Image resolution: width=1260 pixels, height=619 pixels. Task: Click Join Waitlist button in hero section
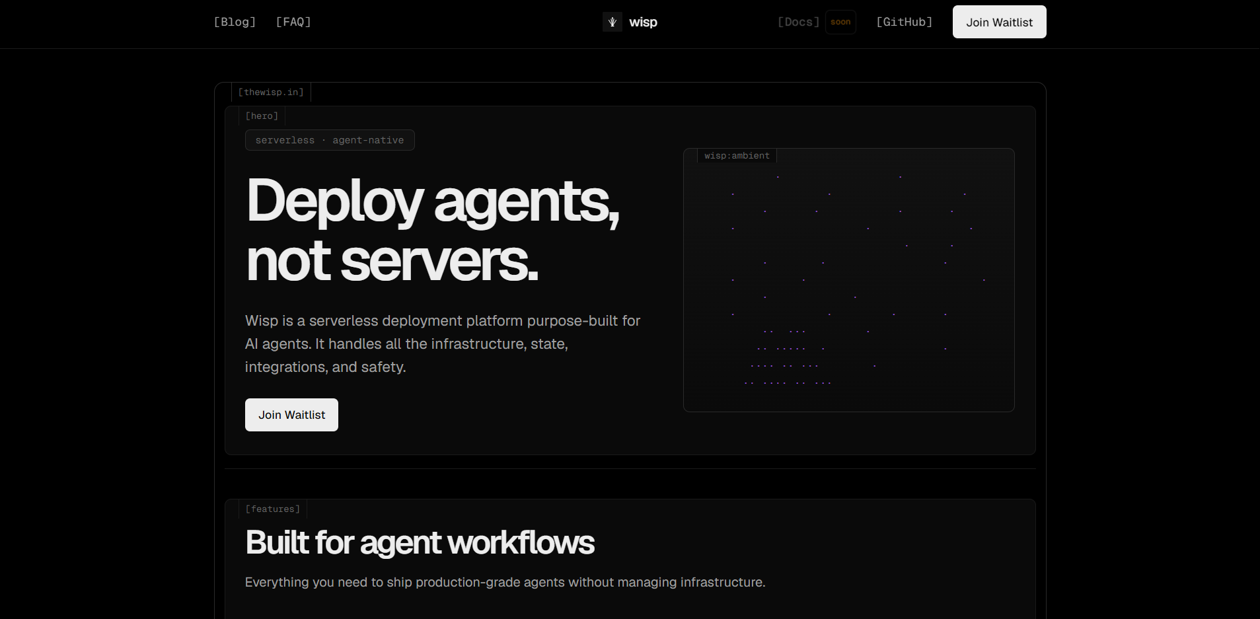click(291, 415)
